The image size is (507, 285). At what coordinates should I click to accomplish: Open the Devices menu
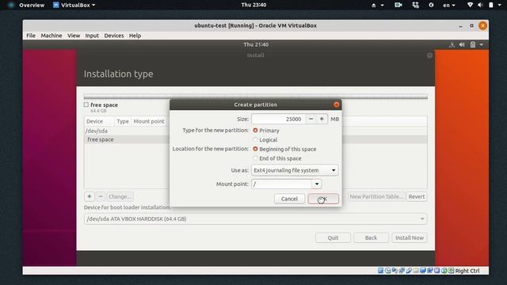(x=114, y=36)
